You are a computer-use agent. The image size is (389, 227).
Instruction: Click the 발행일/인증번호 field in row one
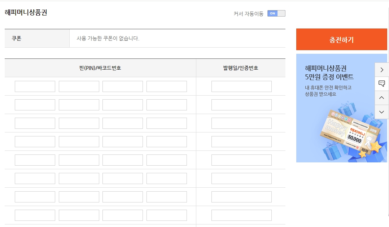[x=241, y=86]
